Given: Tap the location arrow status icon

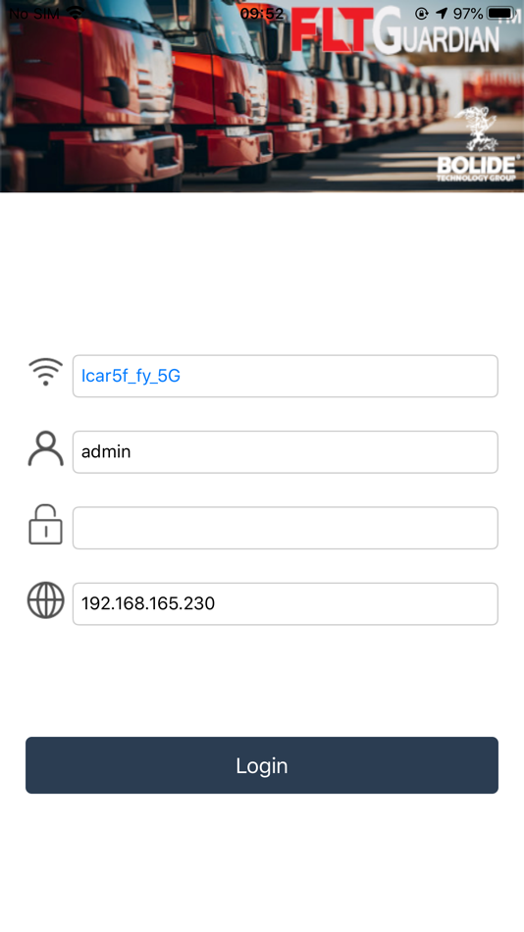Looking at the screenshot, I should coord(442,13).
